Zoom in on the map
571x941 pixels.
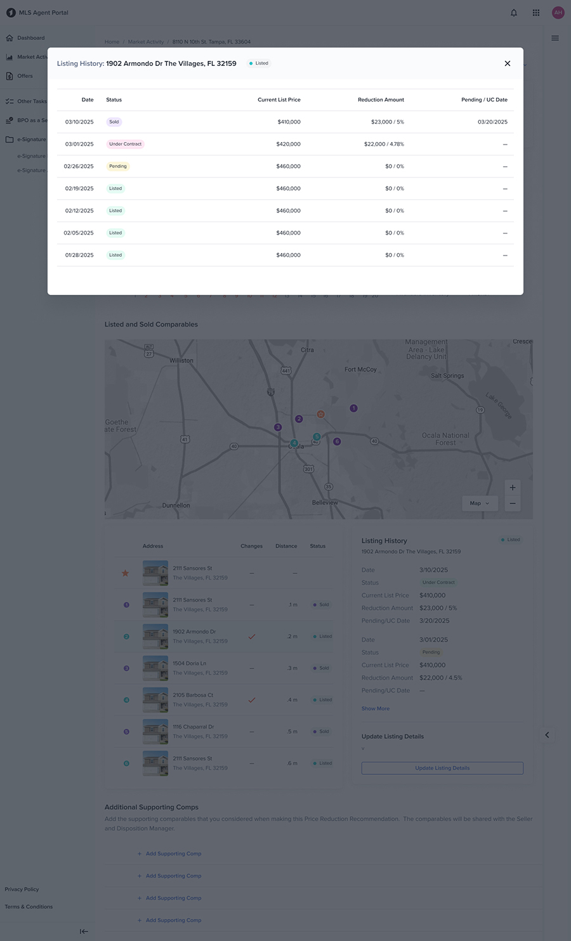click(513, 488)
